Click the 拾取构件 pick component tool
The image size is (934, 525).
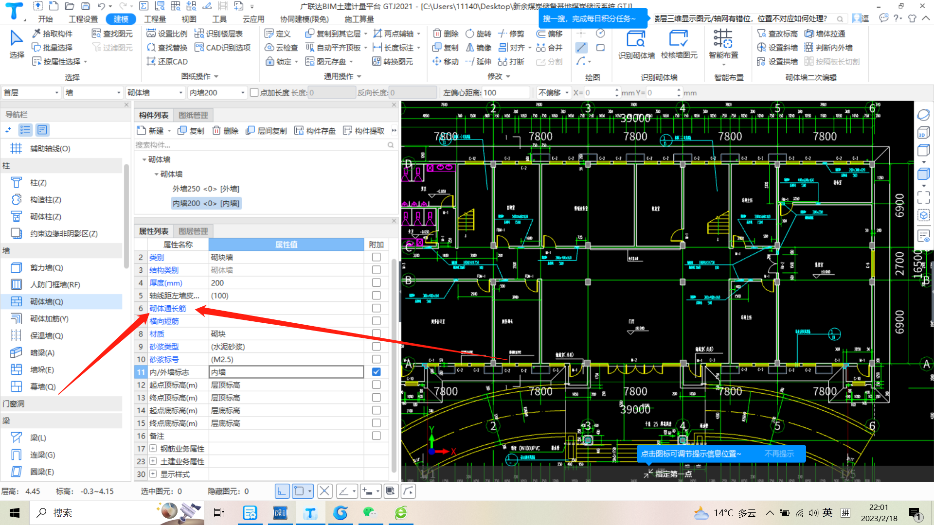pos(52,34)
